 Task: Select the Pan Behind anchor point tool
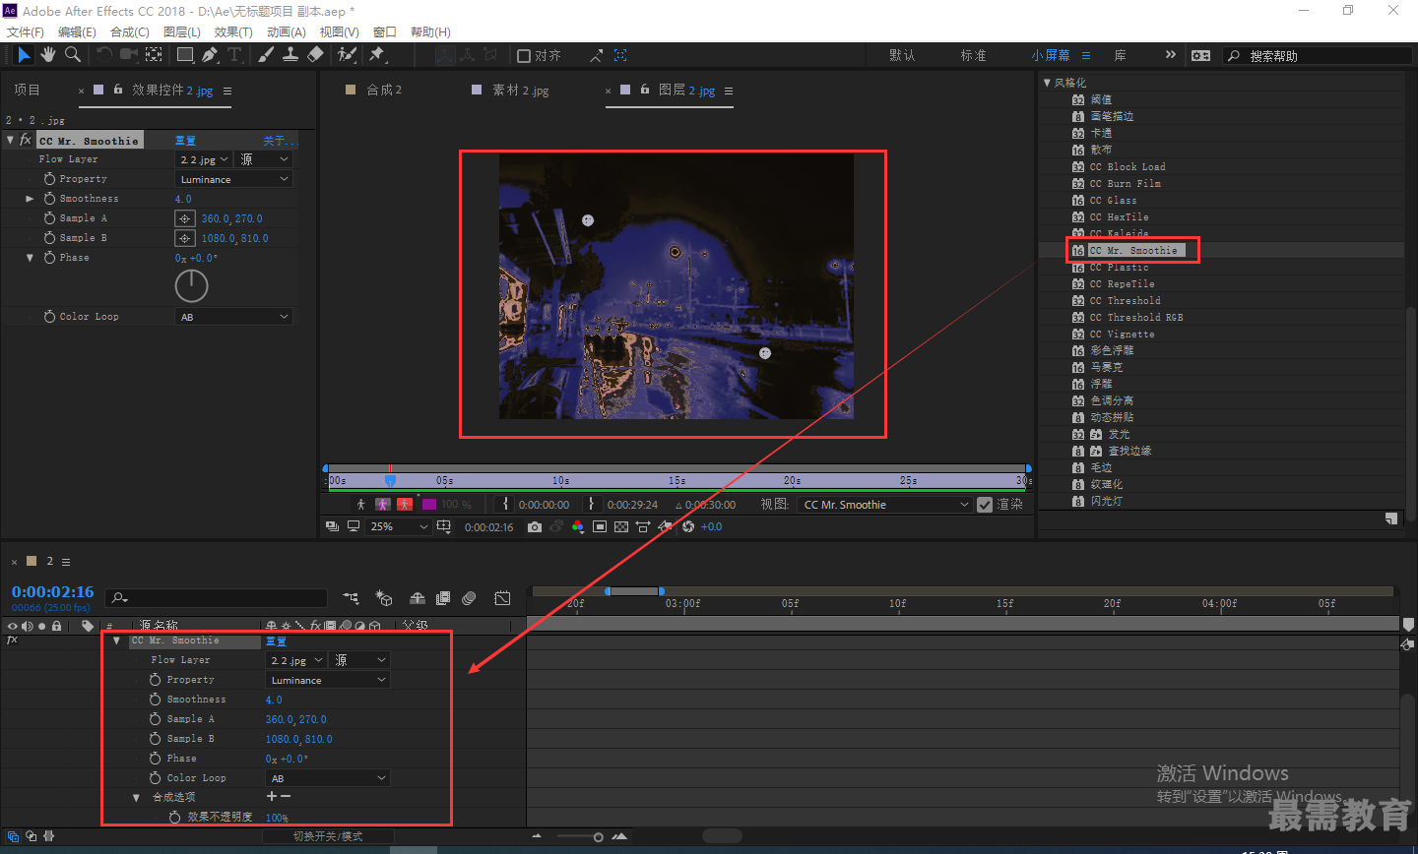coord(155,55)
